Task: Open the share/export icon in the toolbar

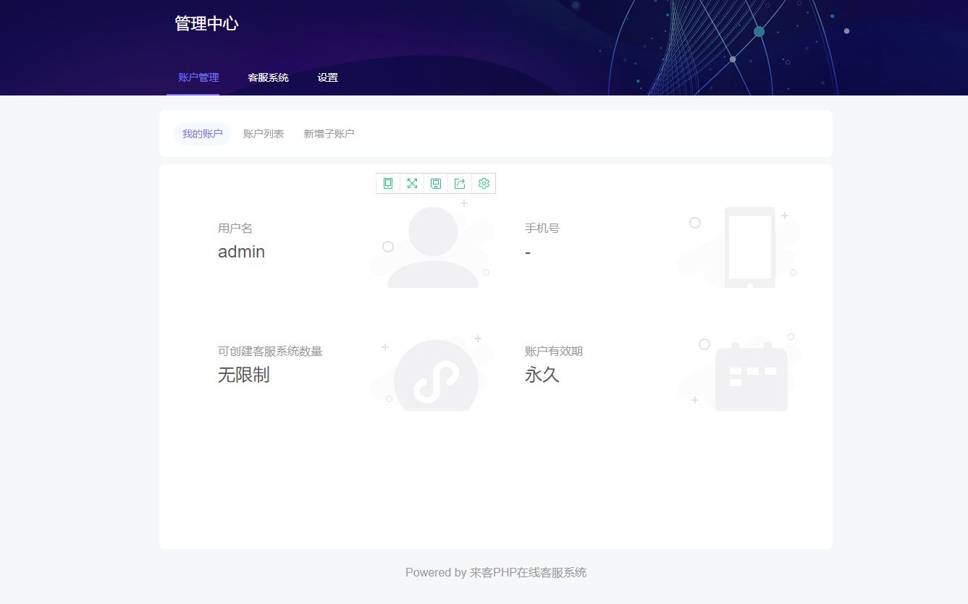Action: click(x=459, y=183)
